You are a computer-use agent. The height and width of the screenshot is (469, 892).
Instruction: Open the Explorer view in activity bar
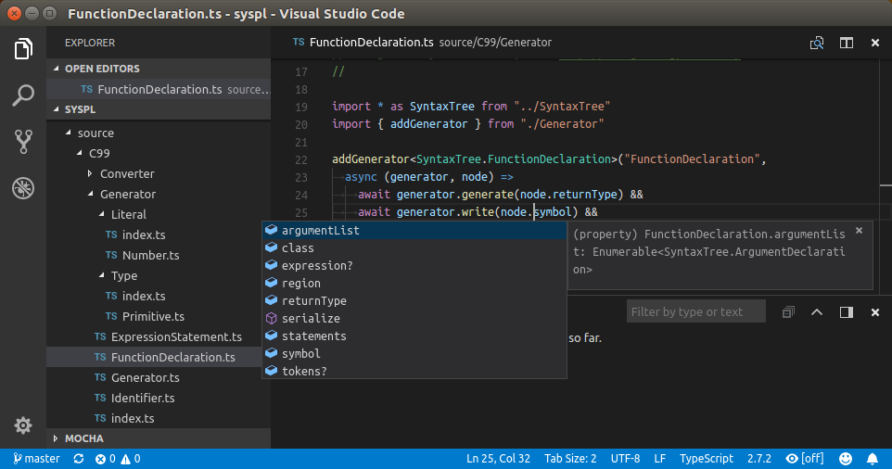click(x=23, y=49)
